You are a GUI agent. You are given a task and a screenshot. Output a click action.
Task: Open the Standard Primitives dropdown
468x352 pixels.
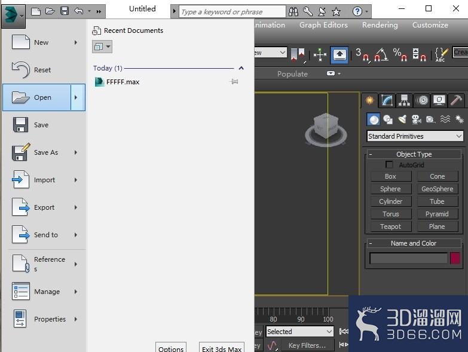tap(415, 136)
